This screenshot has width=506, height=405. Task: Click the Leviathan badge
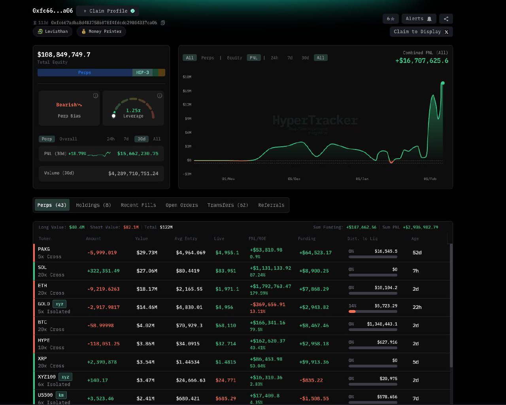pyautogui.click(x=53, y=32)
